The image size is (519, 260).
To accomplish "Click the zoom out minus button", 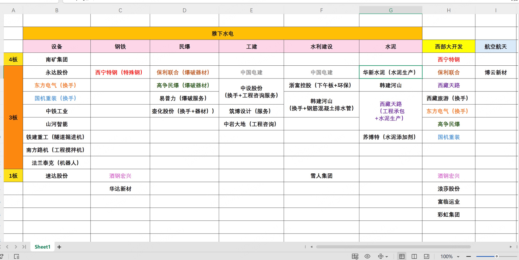I will (x=469, y=257).
